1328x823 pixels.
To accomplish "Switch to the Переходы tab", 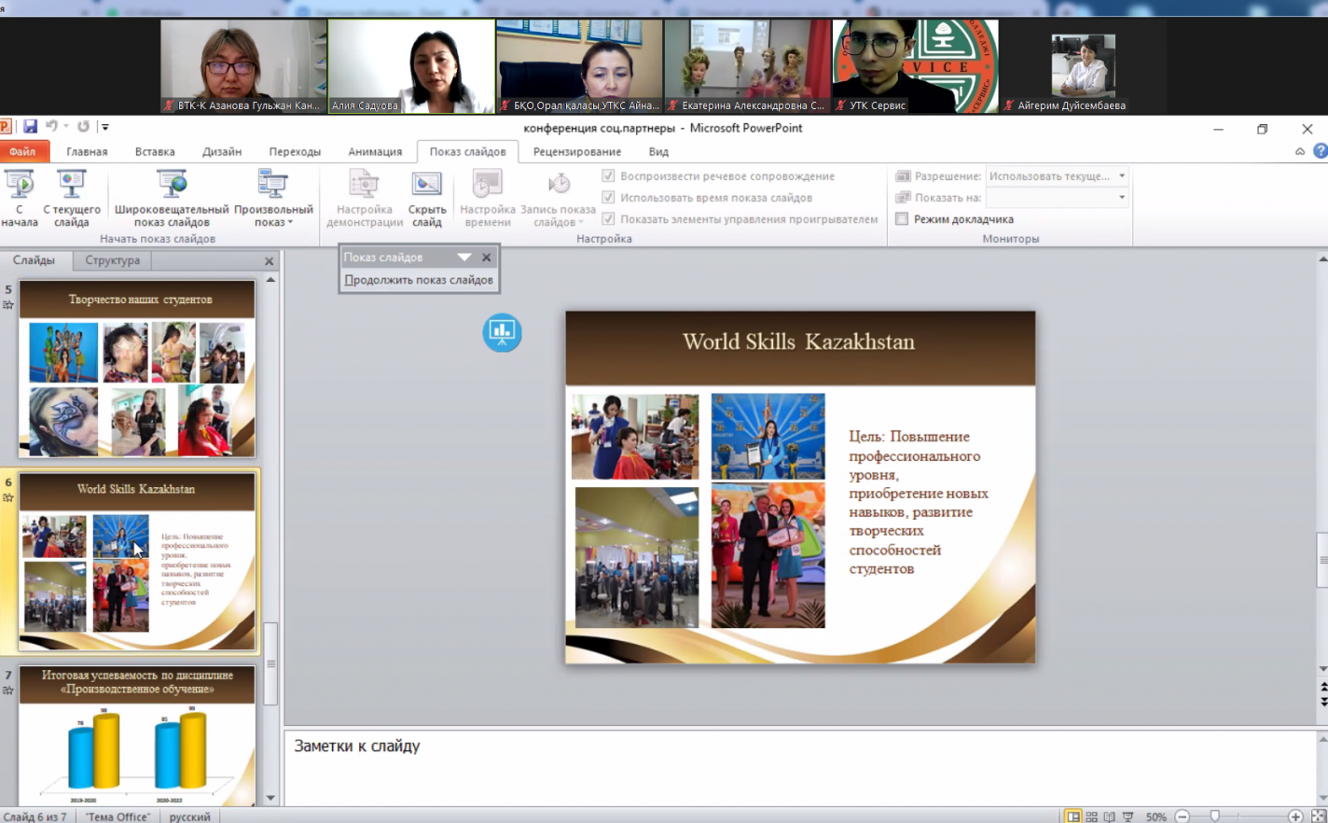I will pos(295,151).
